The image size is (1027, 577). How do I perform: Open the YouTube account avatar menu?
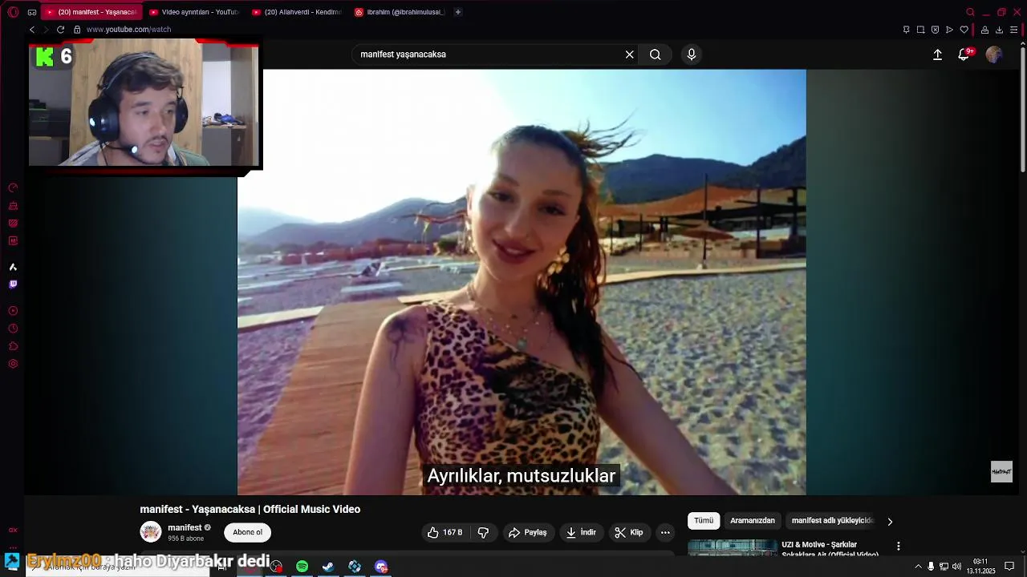994,54
